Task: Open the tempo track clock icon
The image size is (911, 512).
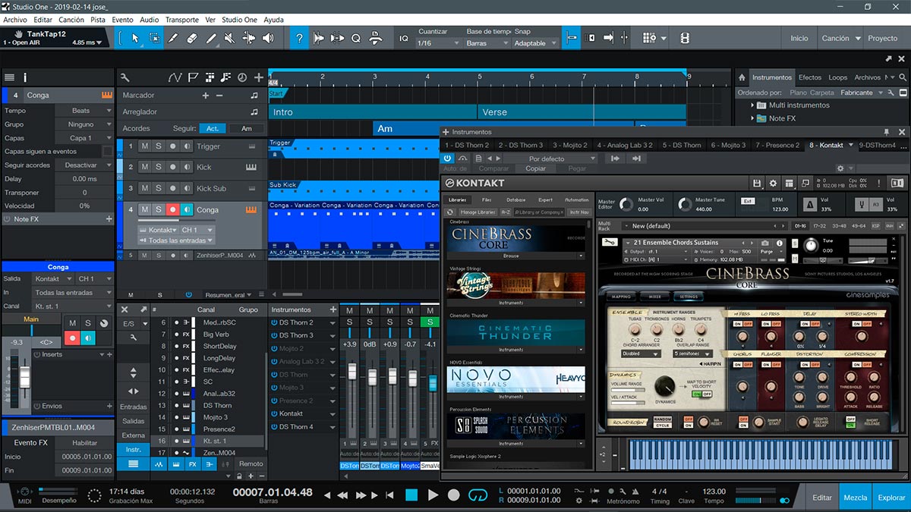Action: click(241, 77)
